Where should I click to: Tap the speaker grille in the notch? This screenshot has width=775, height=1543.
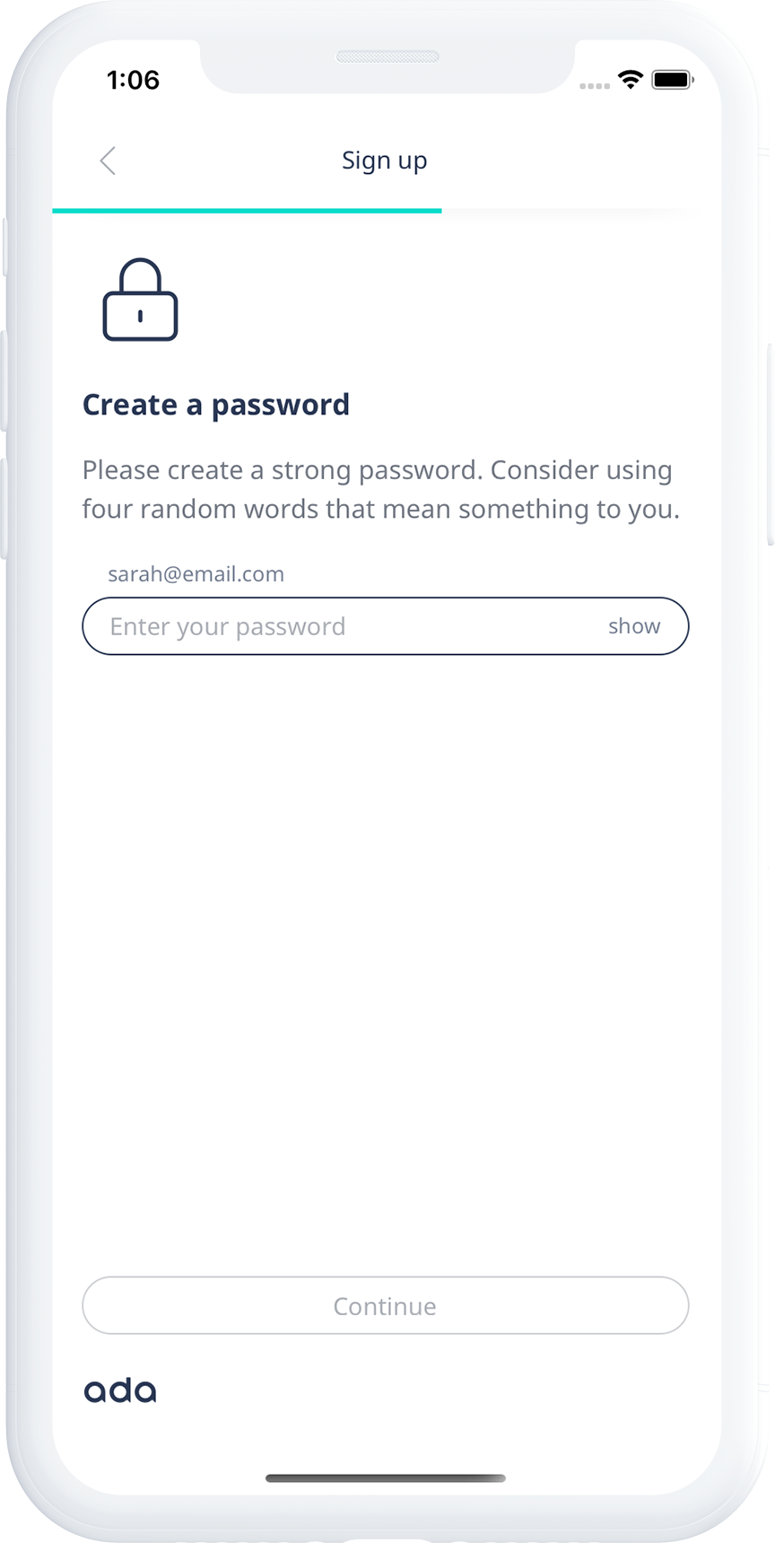pyautogui.click(x=387, y=57)
